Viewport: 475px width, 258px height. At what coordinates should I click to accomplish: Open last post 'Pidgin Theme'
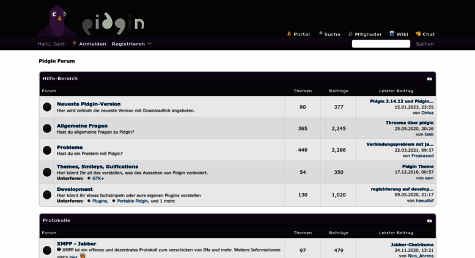tap(418, 167)
